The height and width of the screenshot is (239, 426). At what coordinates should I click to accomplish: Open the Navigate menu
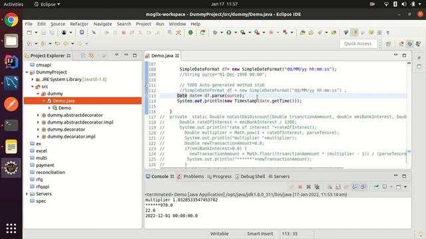pyautogui.click(x=103, y=24)
